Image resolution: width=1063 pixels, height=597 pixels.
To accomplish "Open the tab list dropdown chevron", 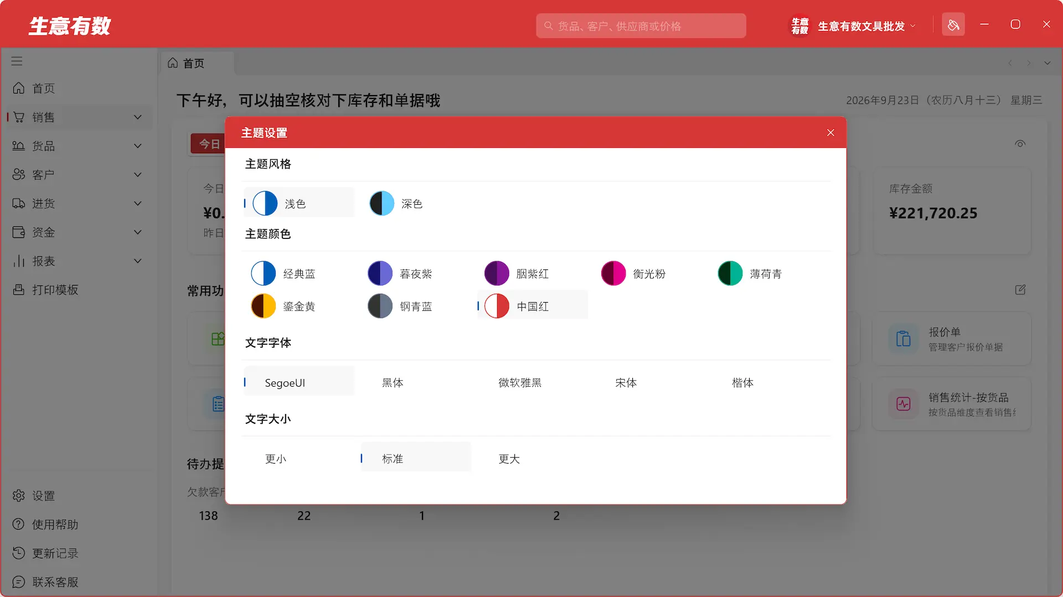I will click(x=1047, y=63).
